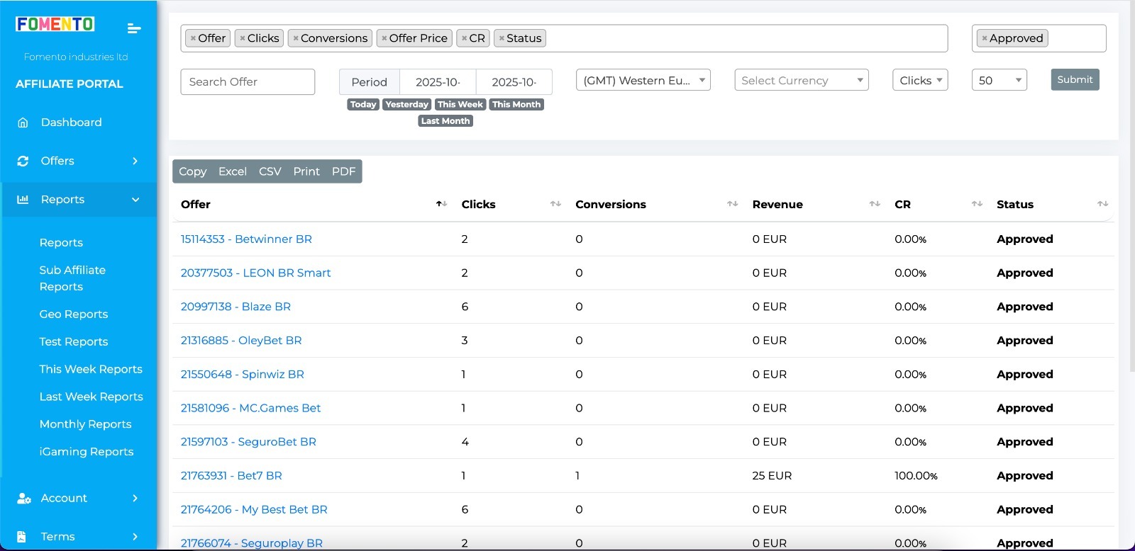The height and width of the screenshot is (551, 1135).
Task: Remove the Clicks column tag
Action: click(x=243, y=38)
